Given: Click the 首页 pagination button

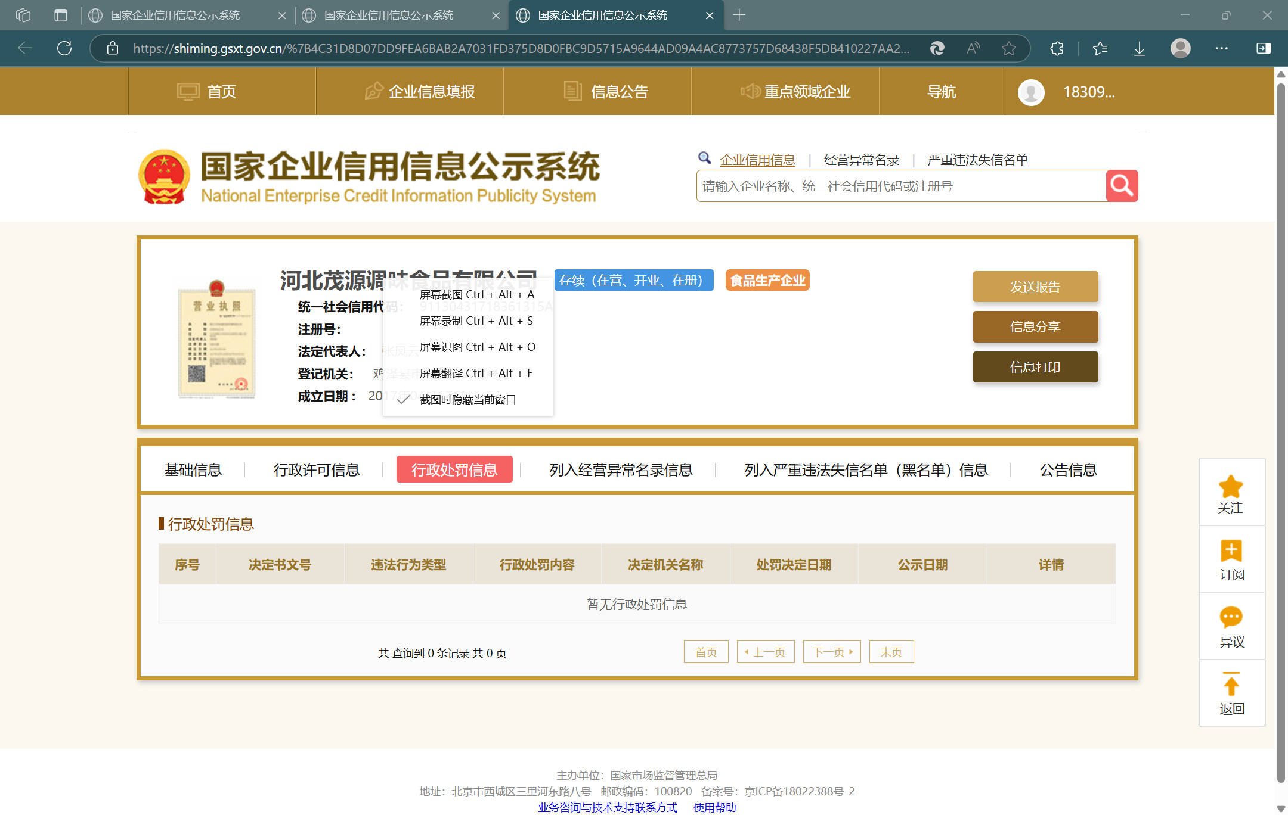Looking at the screenshot, I should (706, 652).
